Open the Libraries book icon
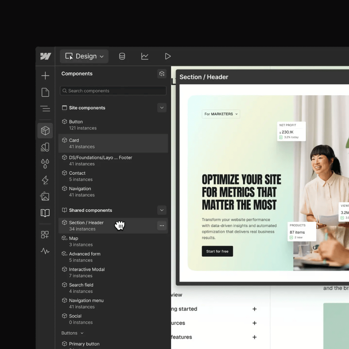This screenshot has width=349, height=349. [45, 213]
